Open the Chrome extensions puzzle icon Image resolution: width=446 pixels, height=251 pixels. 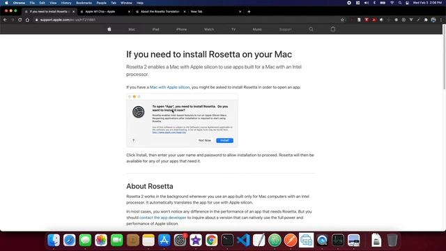(426, 20)
